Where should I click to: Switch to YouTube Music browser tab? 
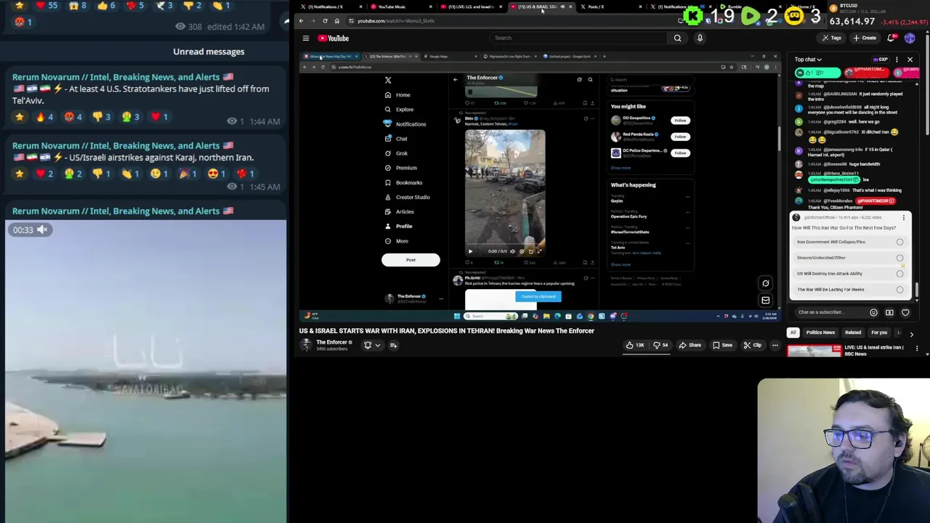(x=400, y=7)
